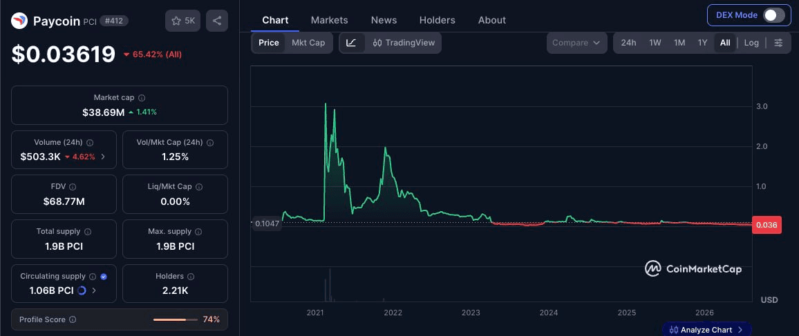Select the line chart type icon
The image size is (799, 336).
352,43
